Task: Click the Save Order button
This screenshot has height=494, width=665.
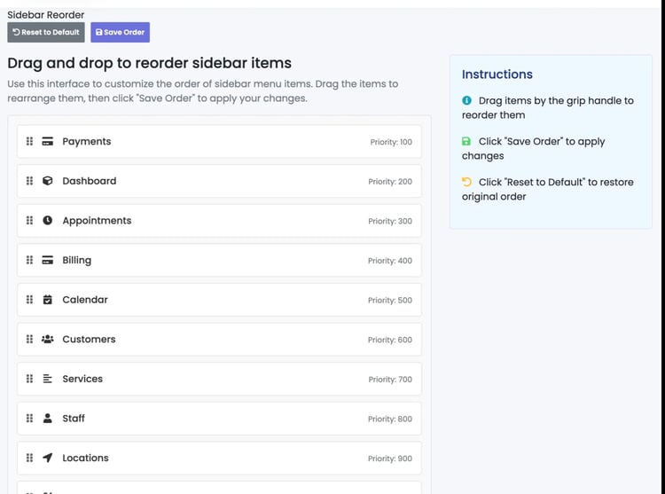Action: tap(120, 32)
